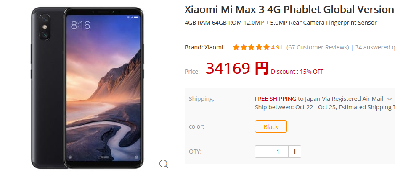The image size is (395, 175).
Task: Increase quantity with the plus button
Action: coord(295,152)
